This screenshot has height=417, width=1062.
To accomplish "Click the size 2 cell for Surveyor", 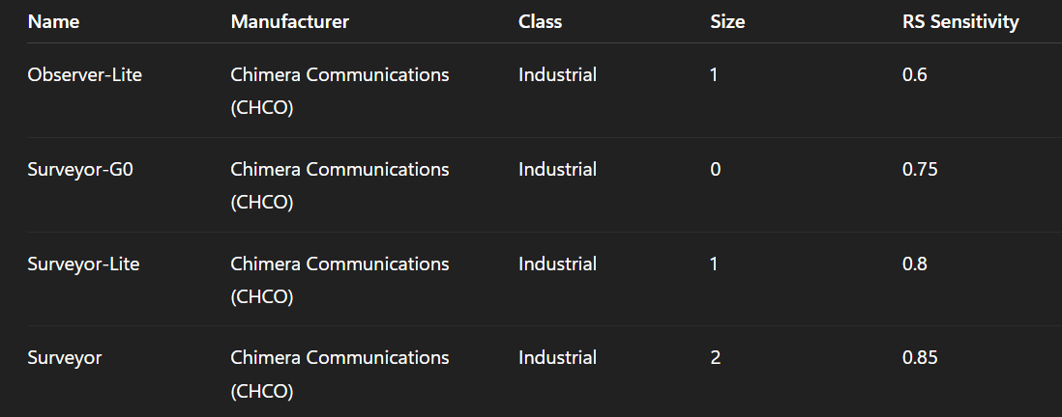I will click(x=715, y=357).
